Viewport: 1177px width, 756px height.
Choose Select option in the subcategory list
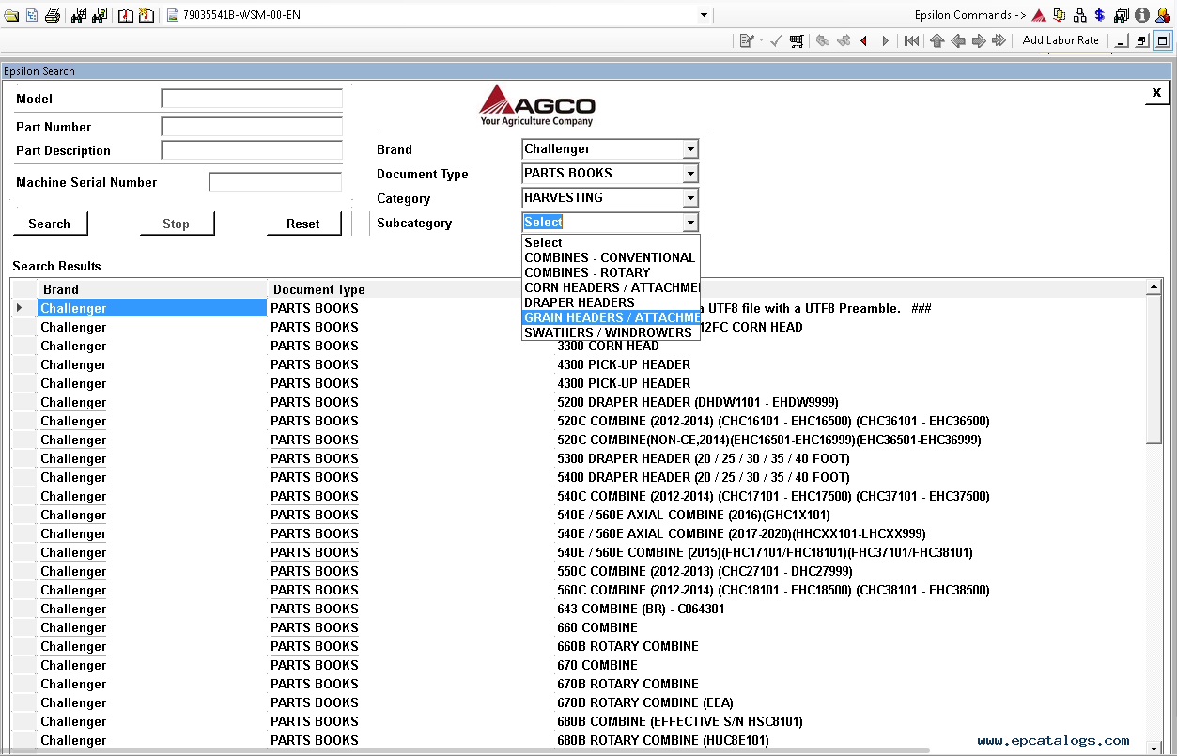click(x=611, y=242)
